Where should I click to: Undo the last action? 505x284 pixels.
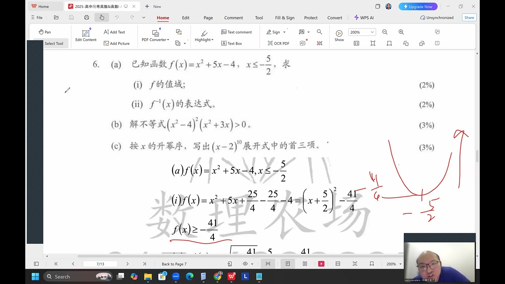(116, 17)
